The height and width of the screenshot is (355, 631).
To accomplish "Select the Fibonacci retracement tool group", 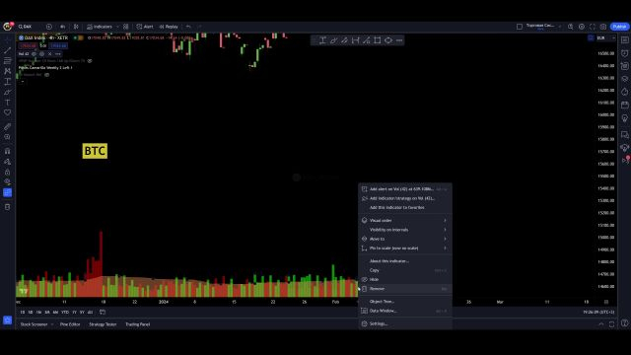I will pos(7,61).
